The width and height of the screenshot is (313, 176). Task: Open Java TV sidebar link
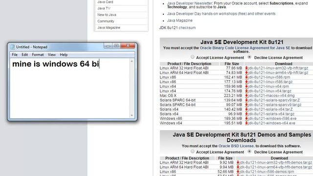tap(104, 8)
